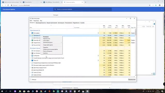This screenshot has height=93, width=165.
Task: Open the Вид menu in Task Manager
Action: click(41, 21)
